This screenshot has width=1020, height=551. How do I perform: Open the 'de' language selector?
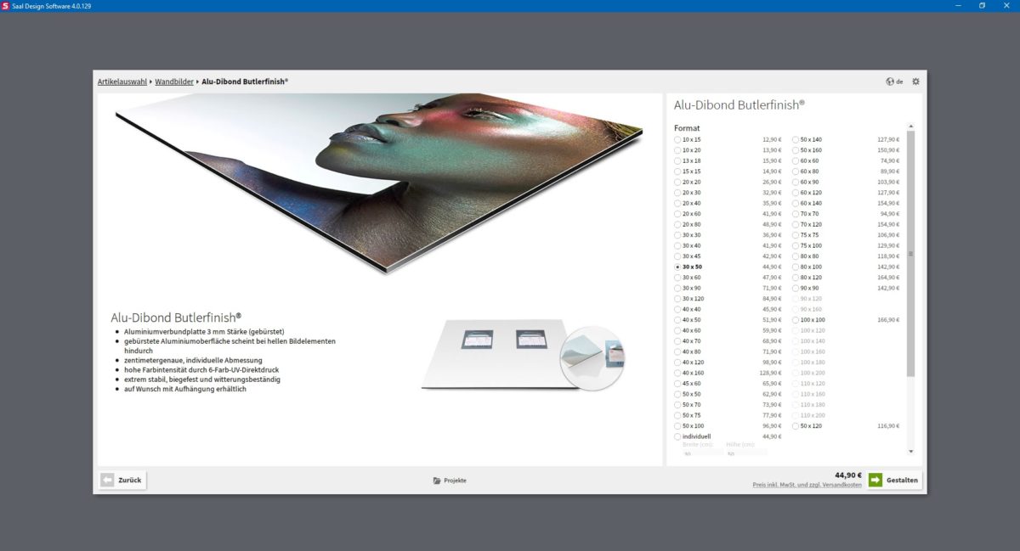point(899,82)
